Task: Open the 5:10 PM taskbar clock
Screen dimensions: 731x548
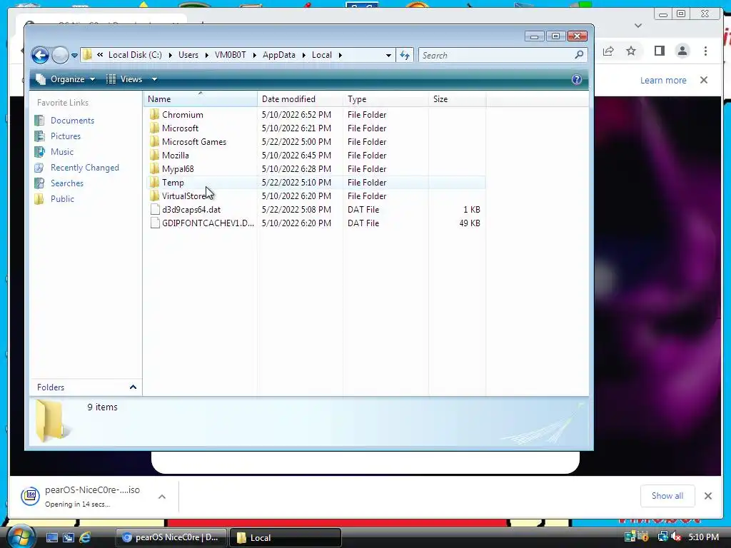Action: pyautogui.click(x=703, y=537)
